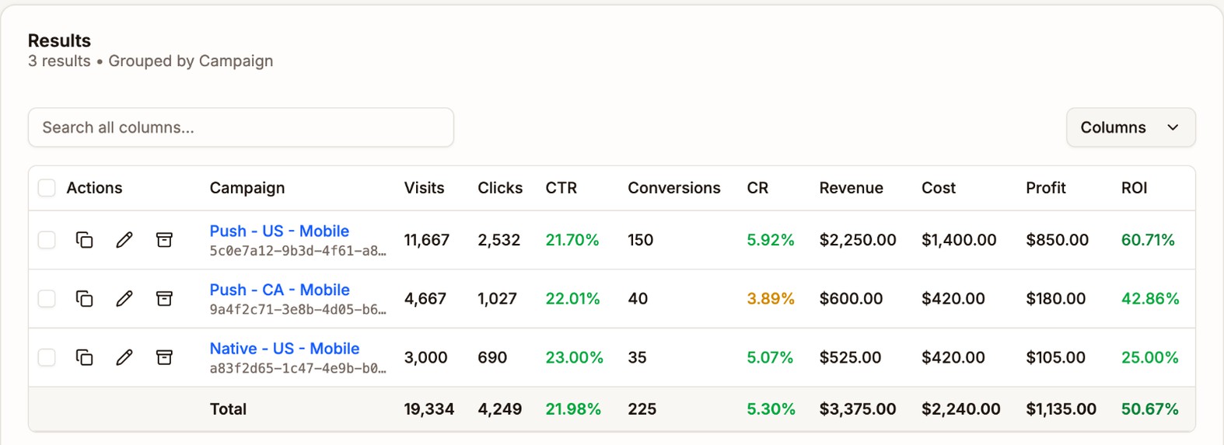Duplicate the Native - US - Mobile campaign
The image size is (1224, 445).
84,357
